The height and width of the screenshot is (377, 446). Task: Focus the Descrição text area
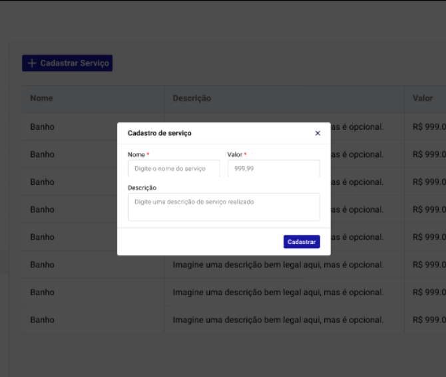[224, 207]
